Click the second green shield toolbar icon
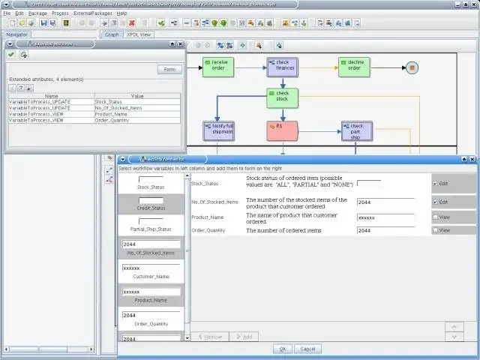The image size is (480, 360). click(223, 23)
